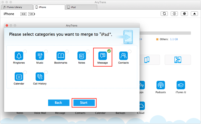Switch to the iTunes Library tab
The width and height of the screenshot is (201, 124).
[x=17, y=7]
